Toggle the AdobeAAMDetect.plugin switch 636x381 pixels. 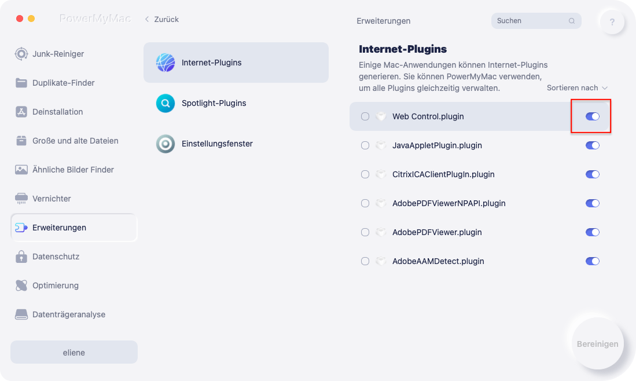click(x=592, y=261)
